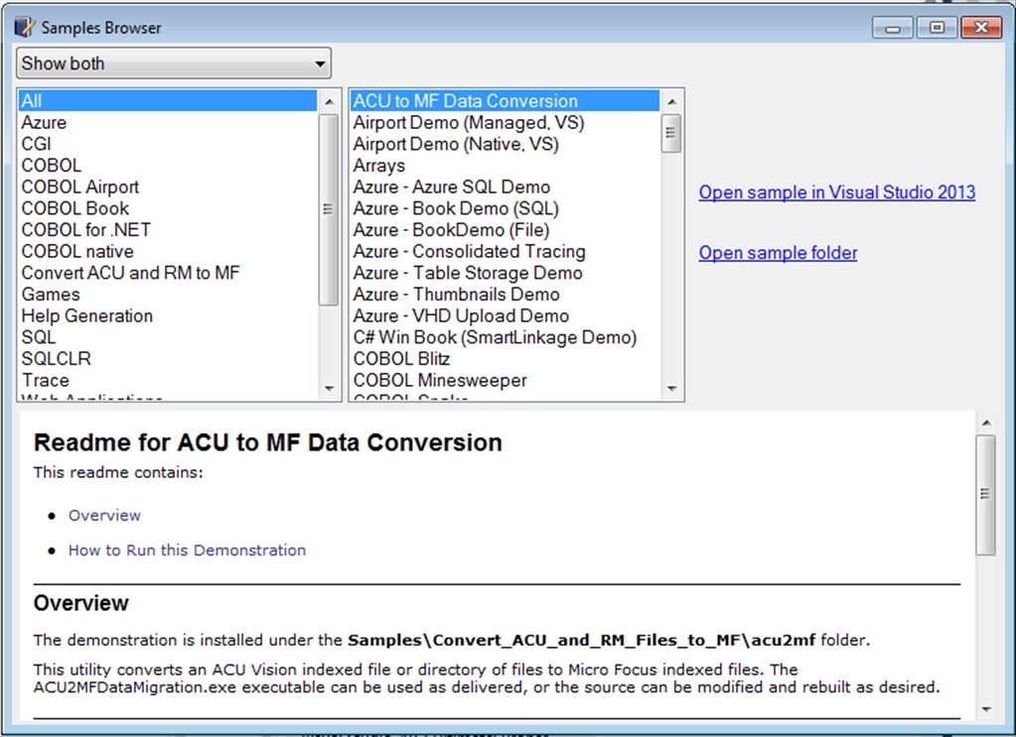Close the Samples Browser window
This screenshot has width=1016, height=737.
pos(981,28)
